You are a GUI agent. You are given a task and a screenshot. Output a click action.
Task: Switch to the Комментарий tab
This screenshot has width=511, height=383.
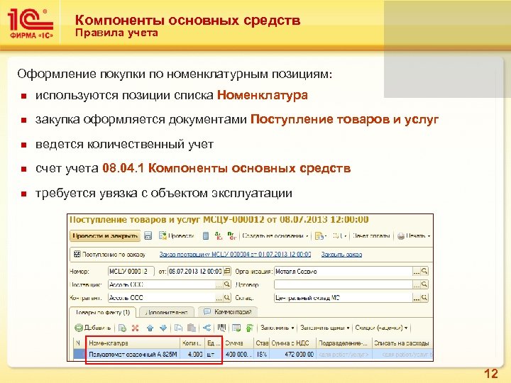(228, 312)
